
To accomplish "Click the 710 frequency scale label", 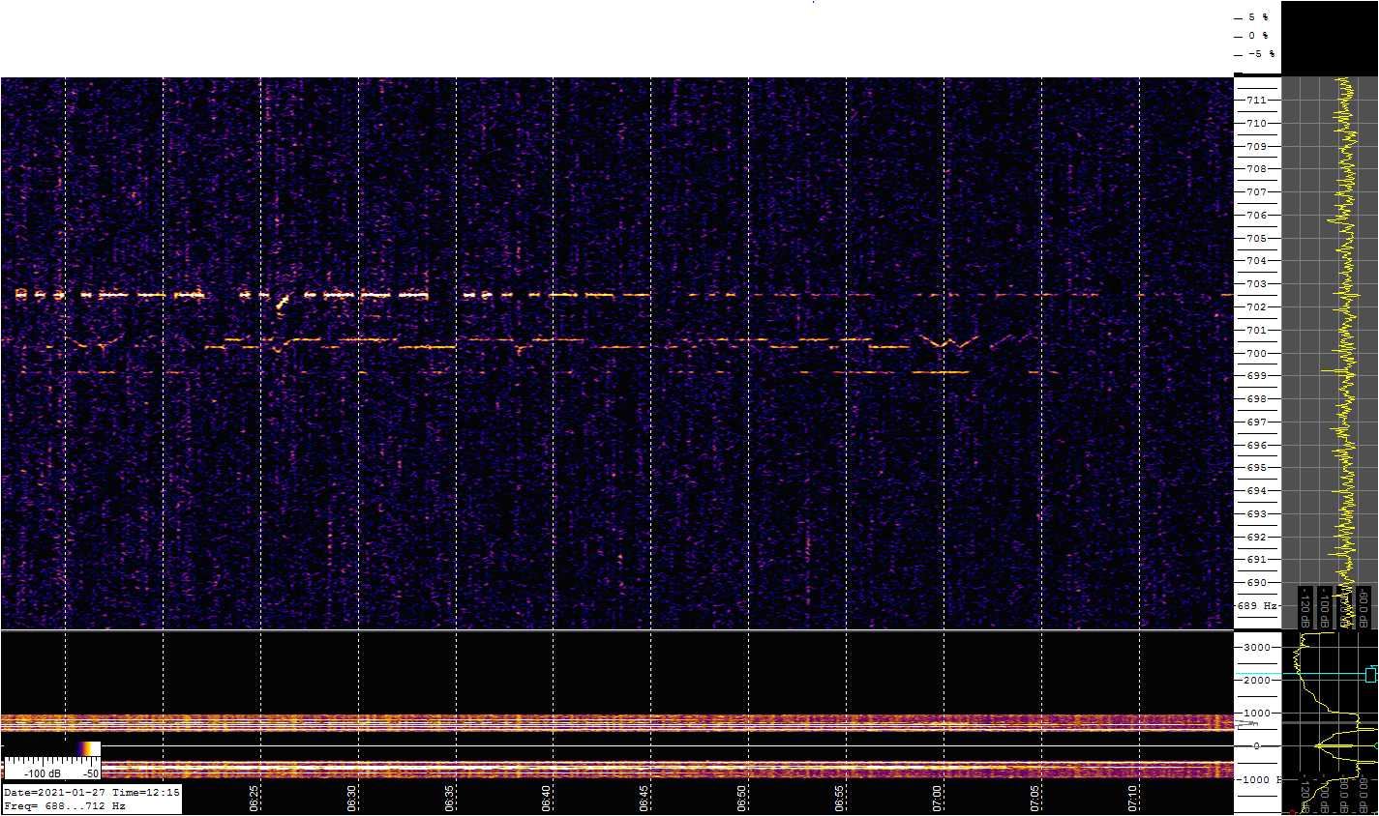I will click(x=1257, y=124).
